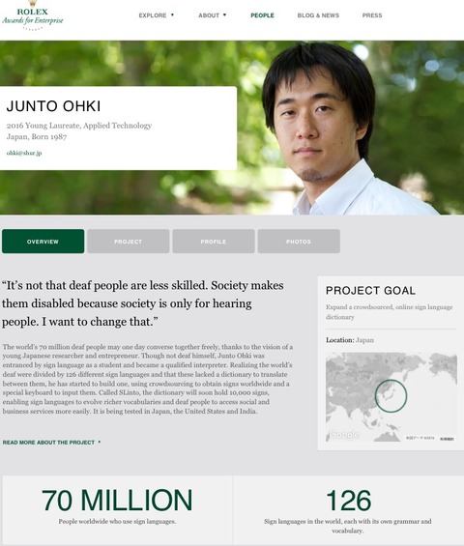Open the Blog & News menu item
Image resolution: width=464 pixels, height=546 pixels.
318,15
